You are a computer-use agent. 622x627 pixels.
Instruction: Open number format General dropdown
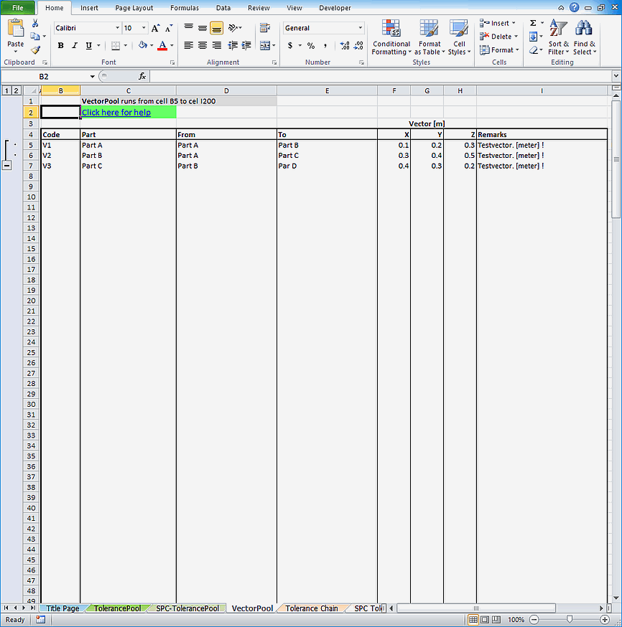(x=361, y=28)
